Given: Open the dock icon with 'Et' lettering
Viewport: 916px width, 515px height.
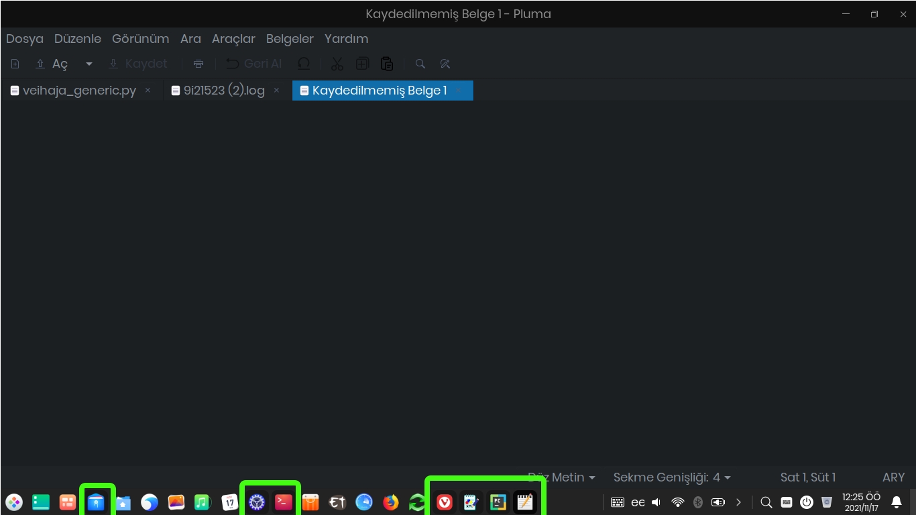Looking at the screenshot, I should point(337,502).
